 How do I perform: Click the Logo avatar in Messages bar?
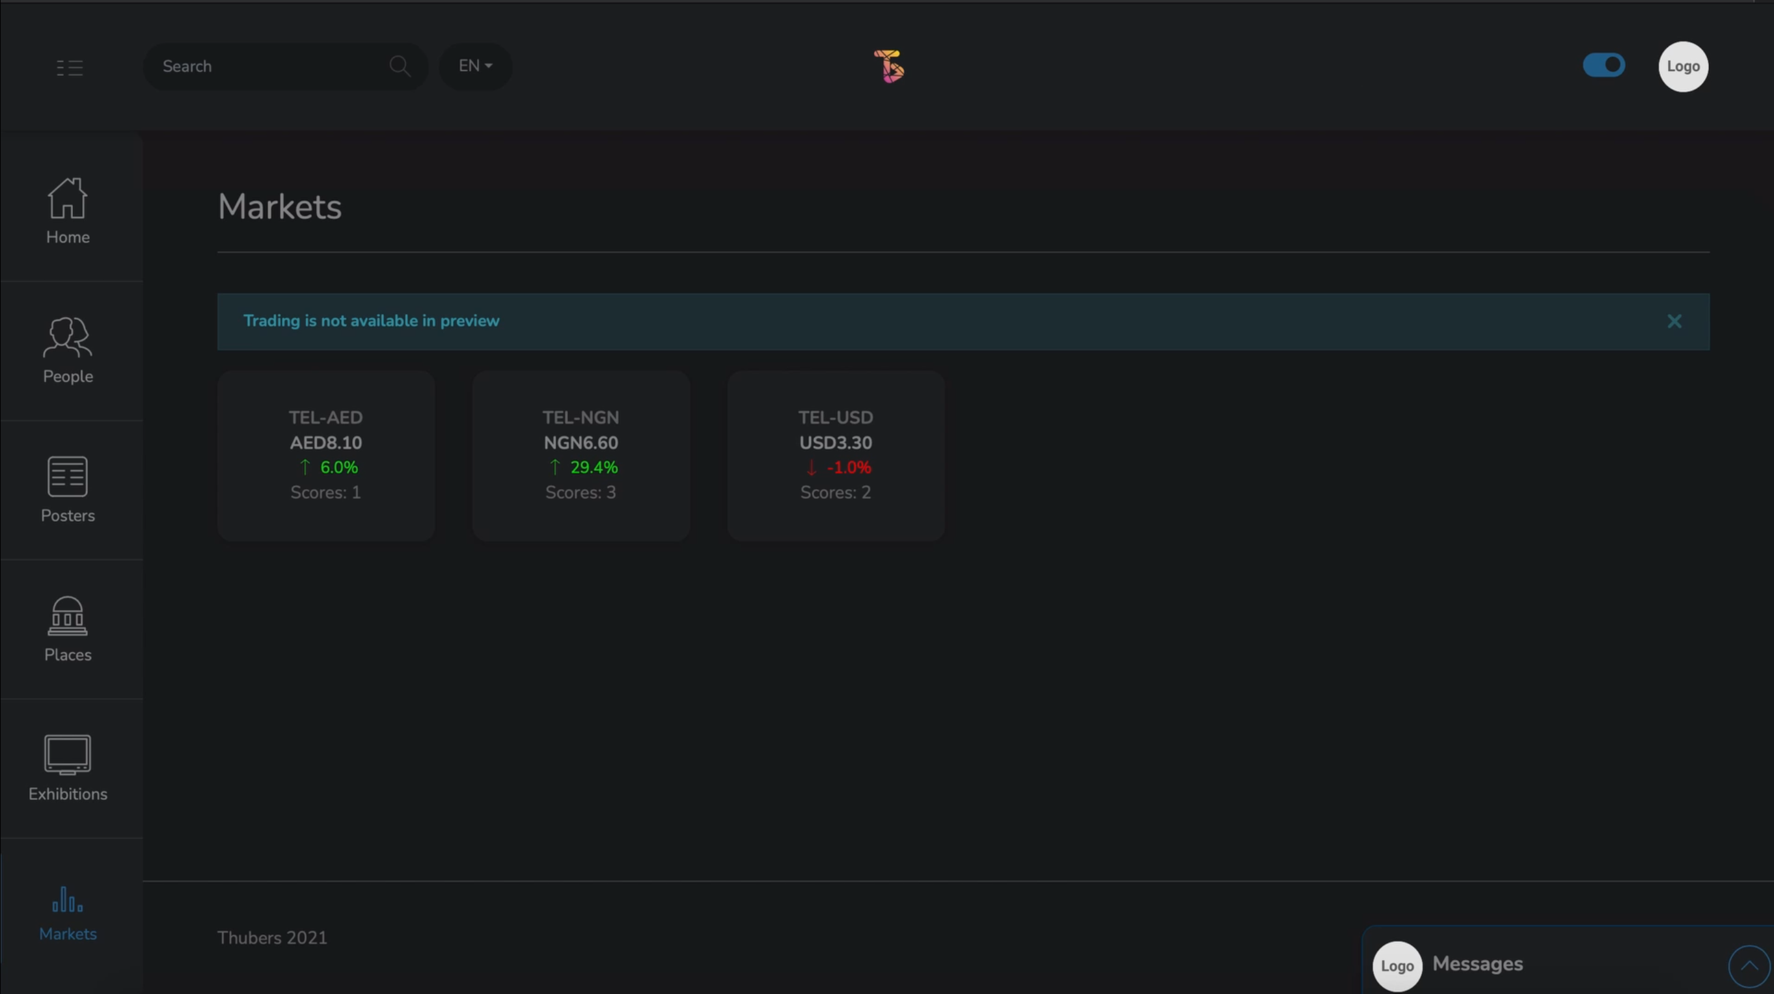(x=1397, y=966)
